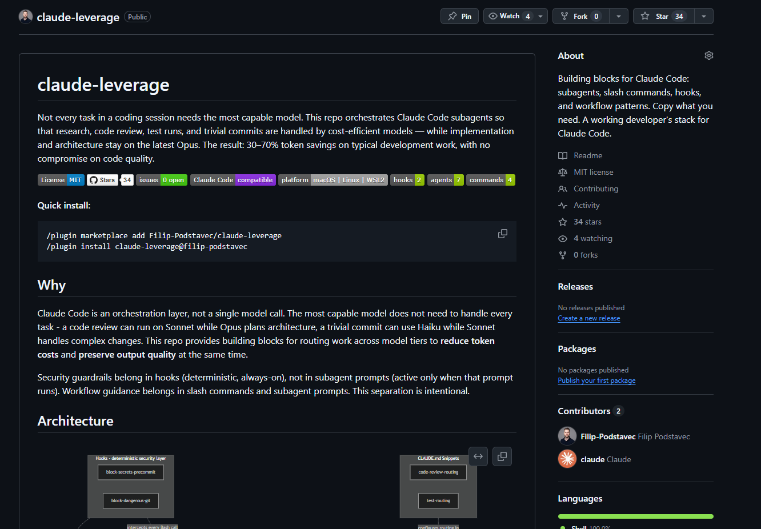Click the block-dangerous-git diagram node
761x529 pixels.
(131, 501)
